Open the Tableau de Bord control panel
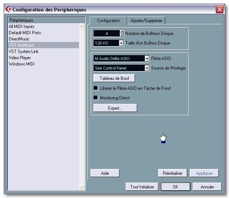Screen dimensions: 229x198 pos(114,78)
